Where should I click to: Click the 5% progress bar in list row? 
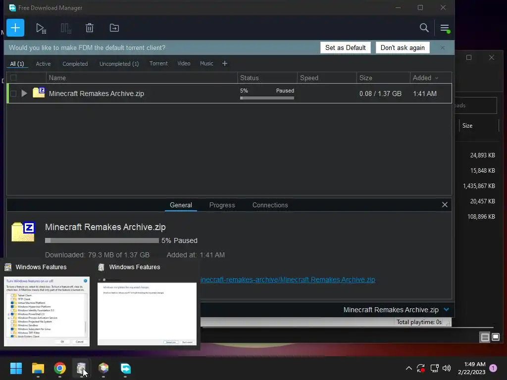tap(267, 98)
